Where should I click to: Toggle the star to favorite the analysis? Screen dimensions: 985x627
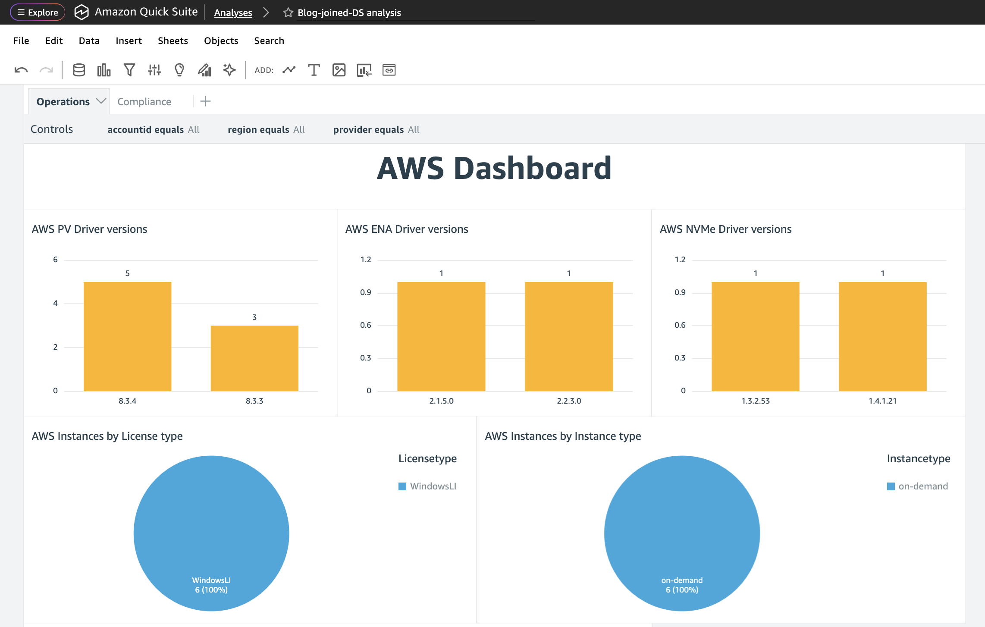tap(287, 13)
